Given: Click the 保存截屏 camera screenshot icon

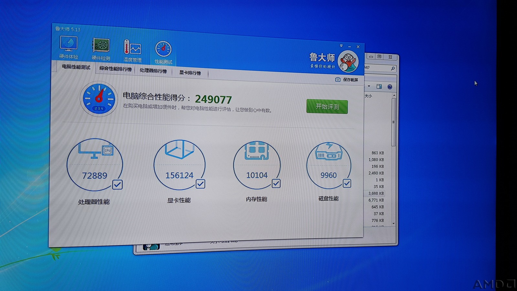Looking at the screenshot, I should point(338,79).
